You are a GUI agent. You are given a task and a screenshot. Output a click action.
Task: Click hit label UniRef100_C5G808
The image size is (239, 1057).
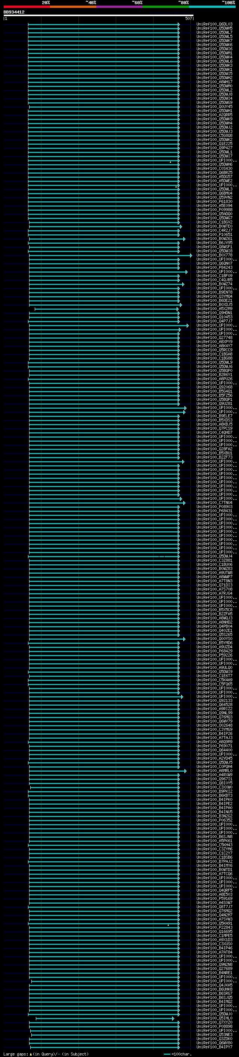pos(214,135)
